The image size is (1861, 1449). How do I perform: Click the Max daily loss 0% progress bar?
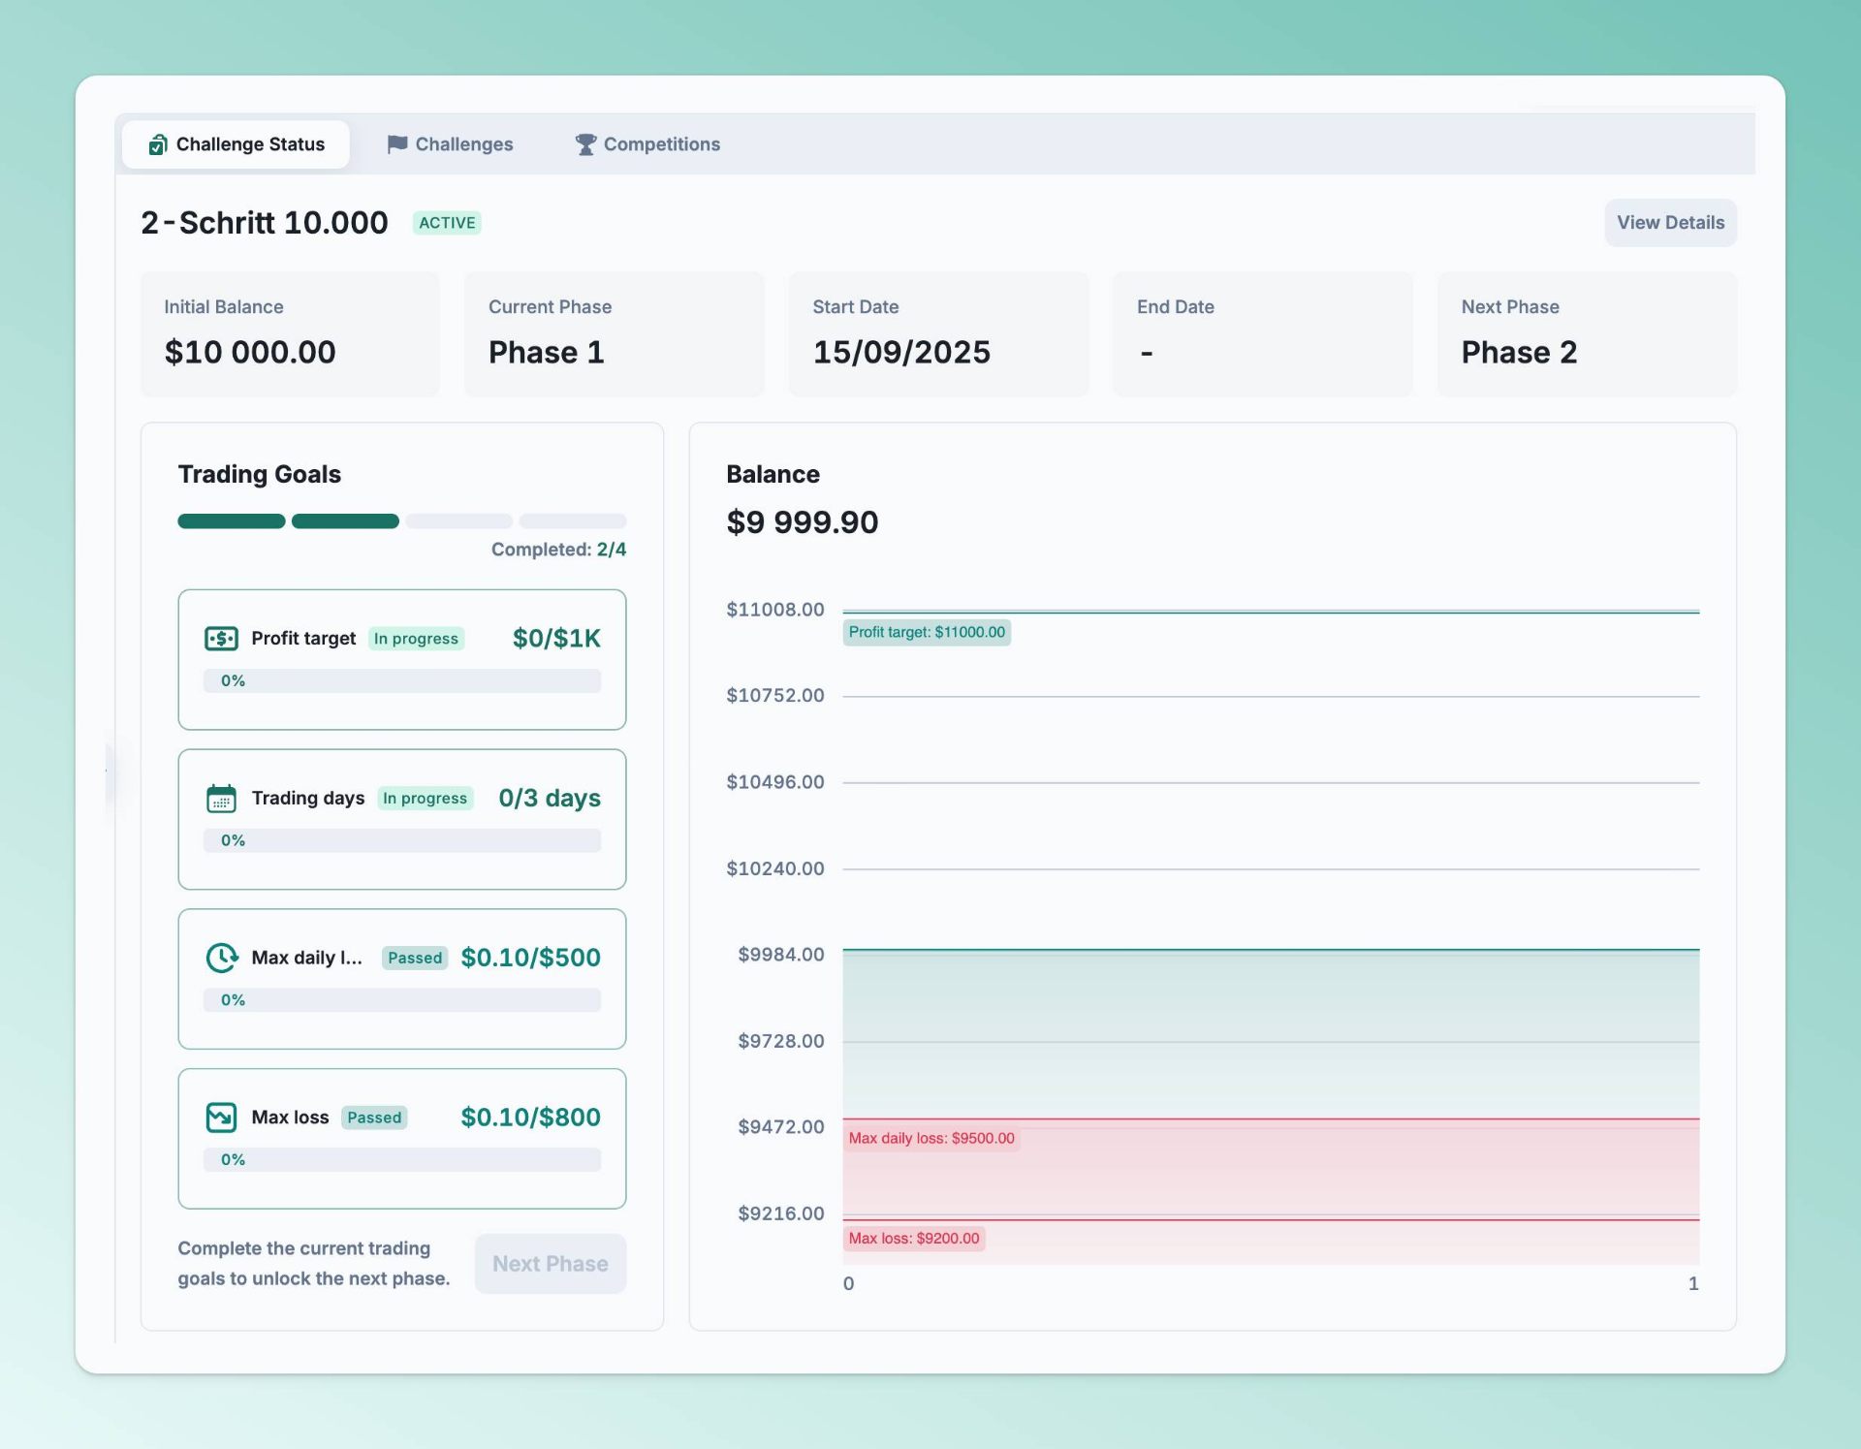tap(402, 1000)
